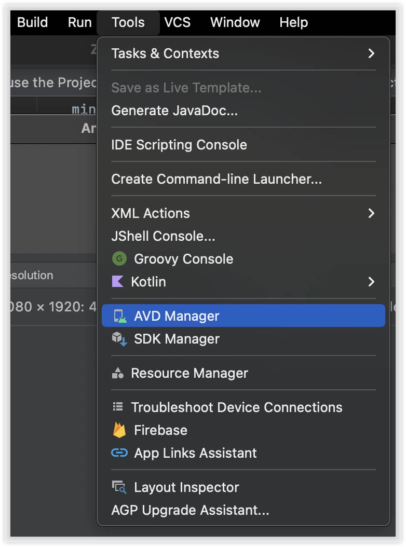Viewport: 406px width, 547px height.
Task: Click the purple Kotlin logo icon
Action: [118, 282]
